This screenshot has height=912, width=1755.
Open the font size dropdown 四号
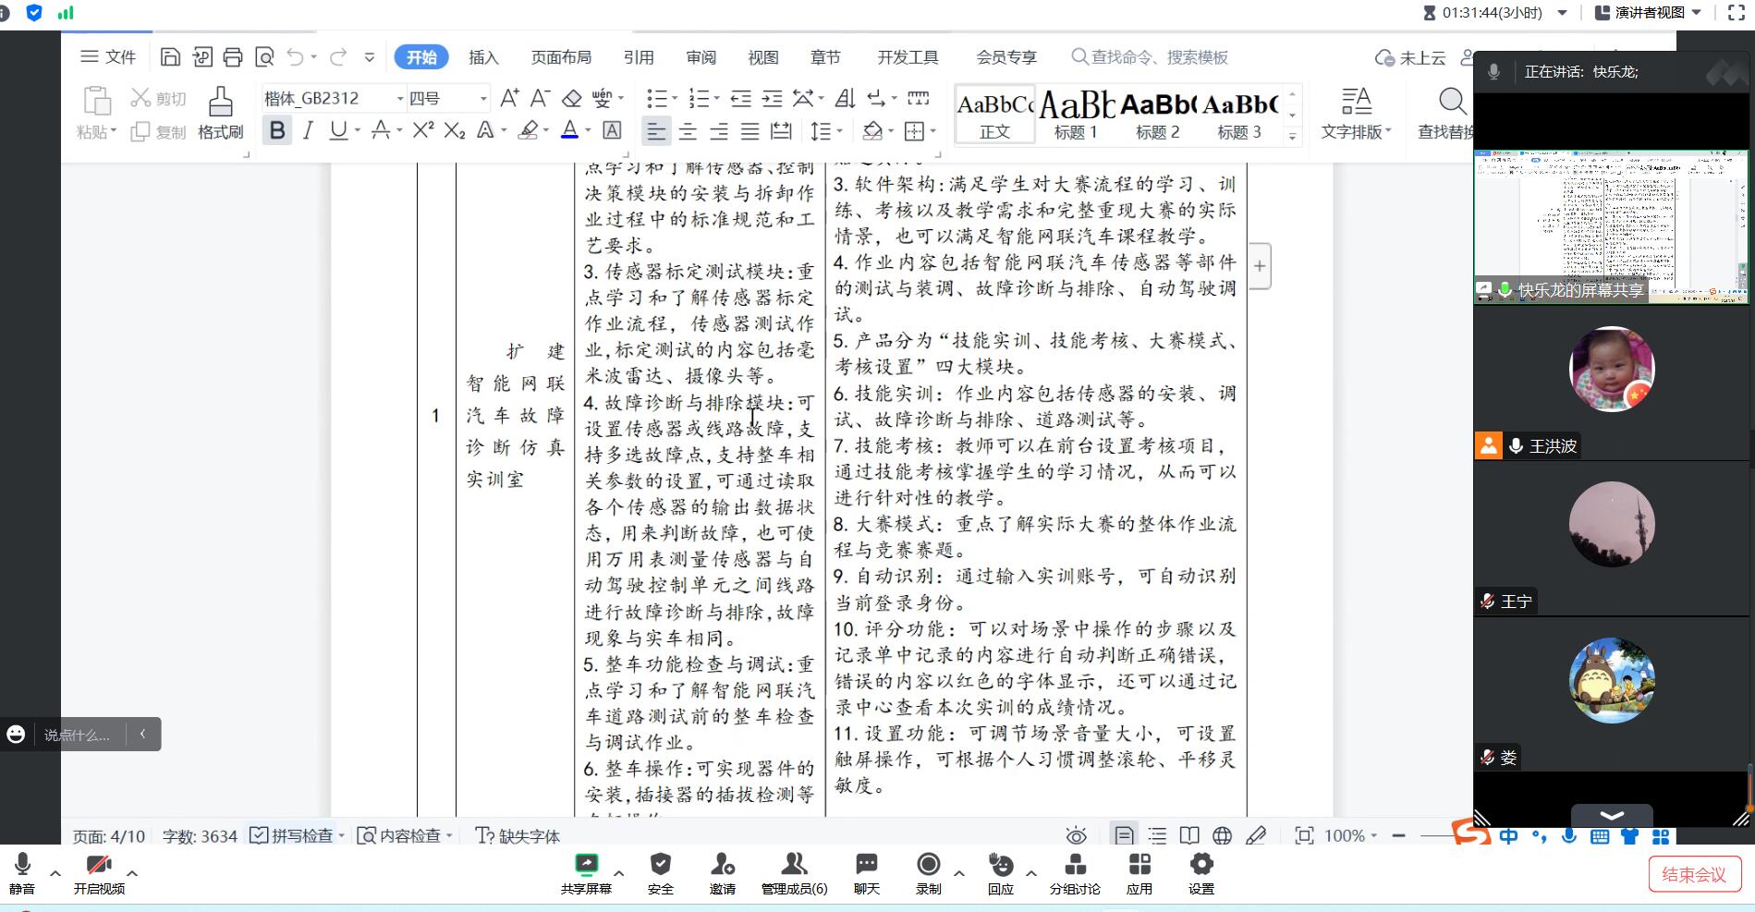click(482, 98)
